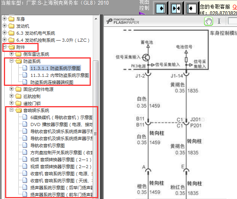The height and width of the screenshot is (199, 237).
Task: Click the 6.3 发动机电气系统 folder icon
Action: (x=11, y=33)
